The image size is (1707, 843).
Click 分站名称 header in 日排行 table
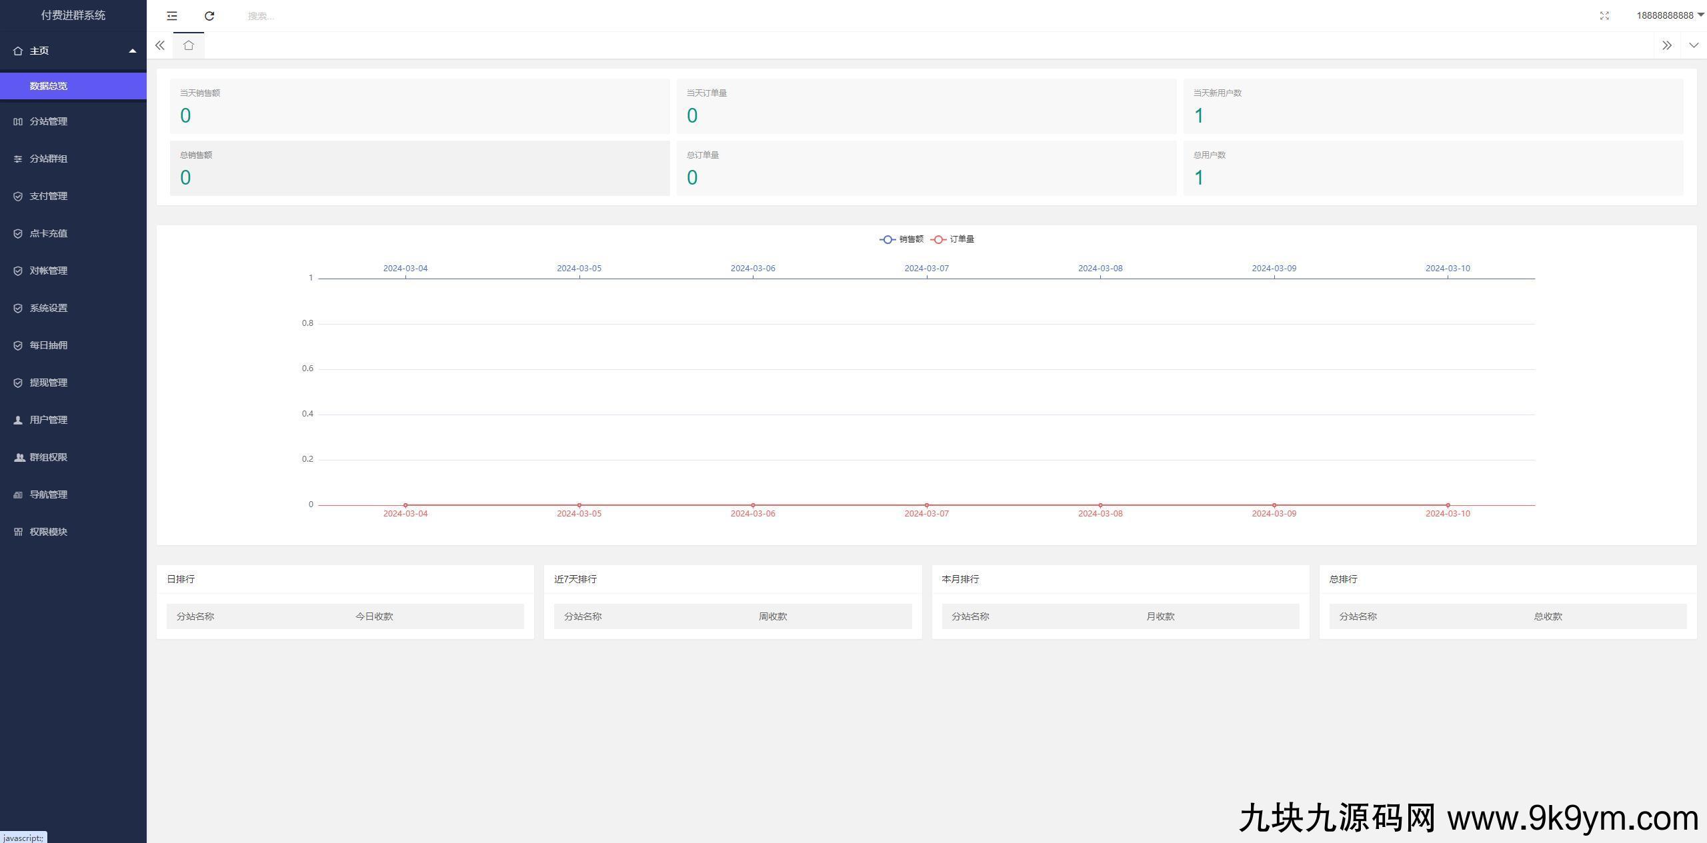[x=195, y=616]
